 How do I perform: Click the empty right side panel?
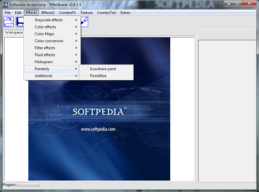tap(227, 111)
